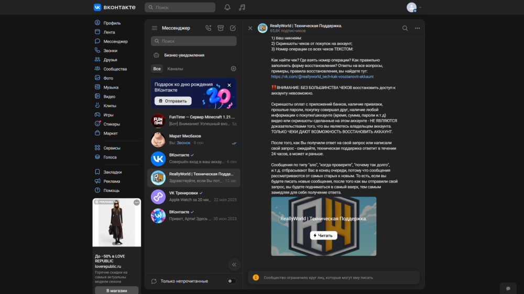
Task: Toggle Только непрочитанные switch
Action: pos(232,281)
